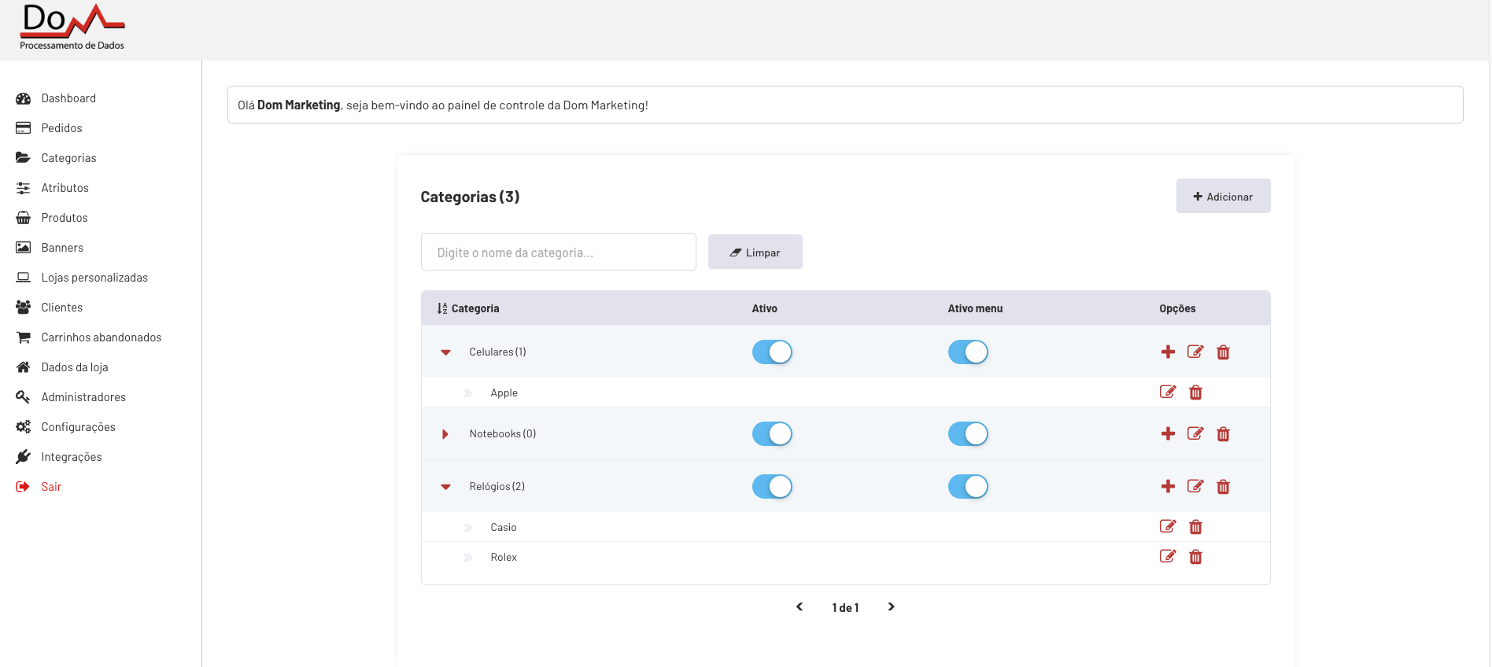Go to Carrinhos abandonados menu
This screenshot has height=667, width=1492.
click(x=101, y=337)
